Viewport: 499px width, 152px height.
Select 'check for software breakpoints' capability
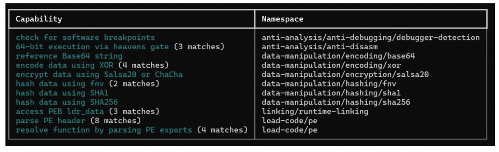coord(85,38)
